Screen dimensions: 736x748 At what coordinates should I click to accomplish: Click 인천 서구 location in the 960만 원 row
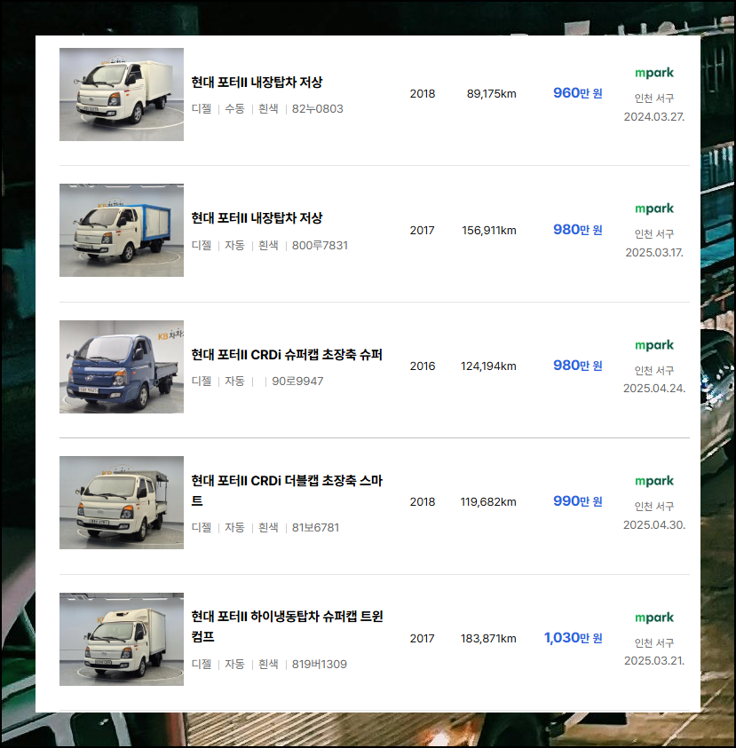pos(654,98)
